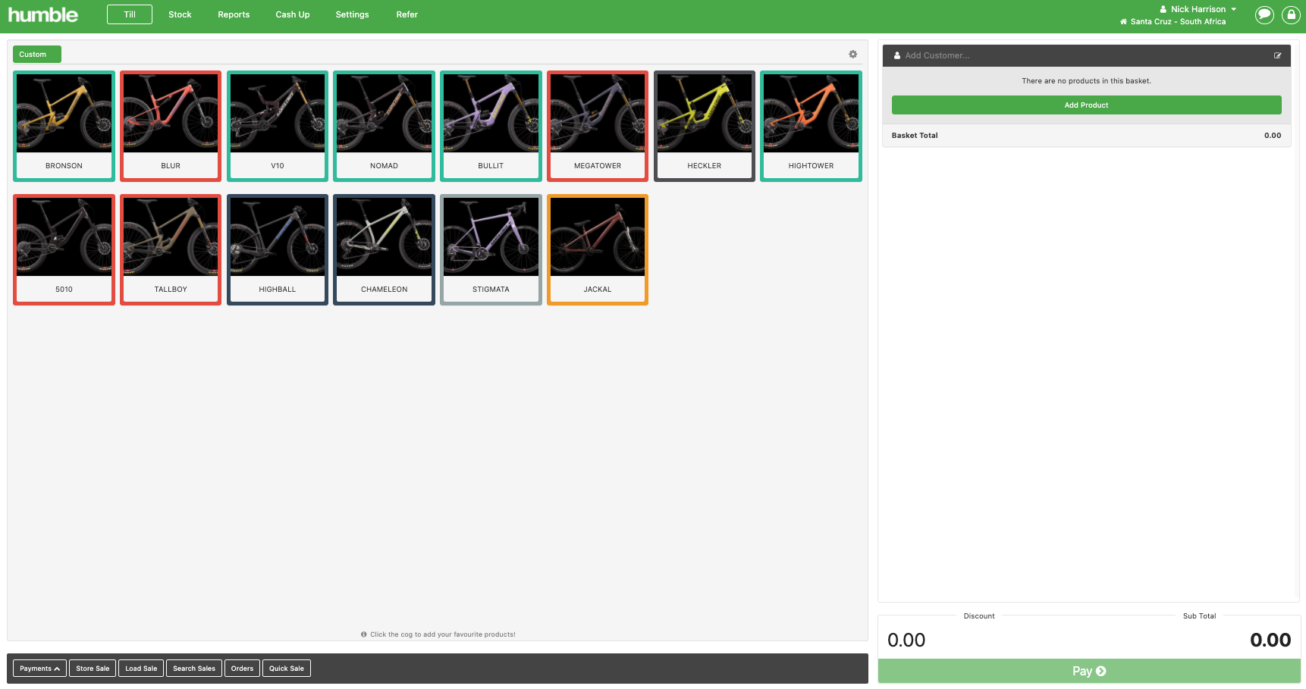This screenshot has width=1306, height=689.
Task: Open the Settings menu
Action: (x=352, y=14)
